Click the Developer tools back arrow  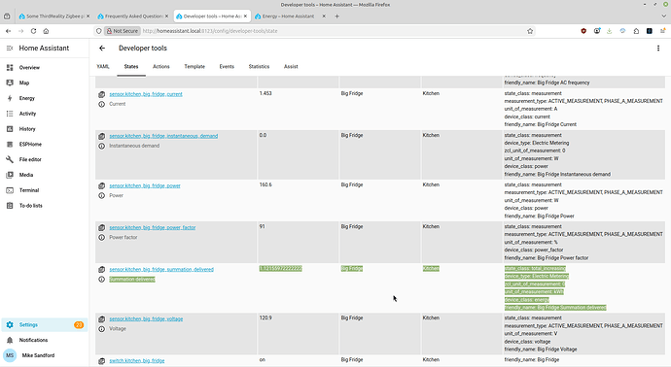point(102,49)
